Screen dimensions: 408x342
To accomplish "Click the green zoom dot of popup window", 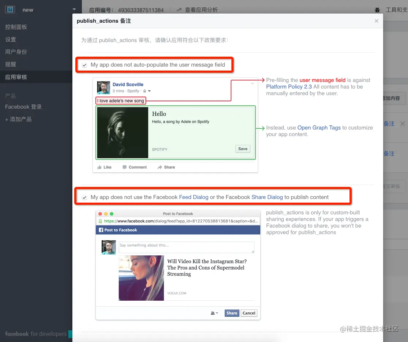I will (x=112, y=214).
